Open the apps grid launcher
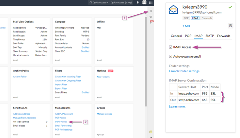This screenshot has height=138, width=240. pos(151,2)
